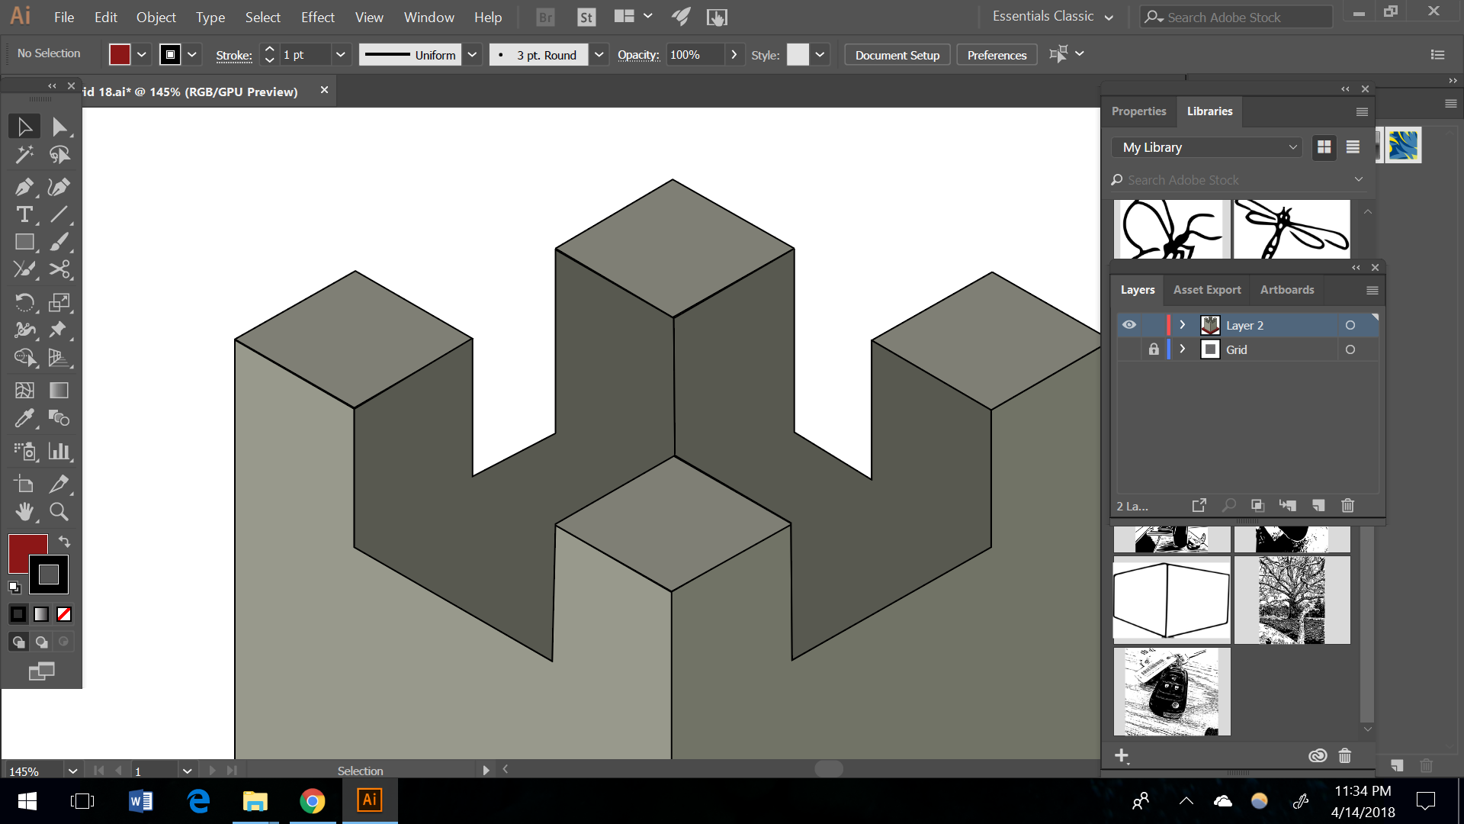
Task: Select the Eyedropper tool
Action: point(24,418)
